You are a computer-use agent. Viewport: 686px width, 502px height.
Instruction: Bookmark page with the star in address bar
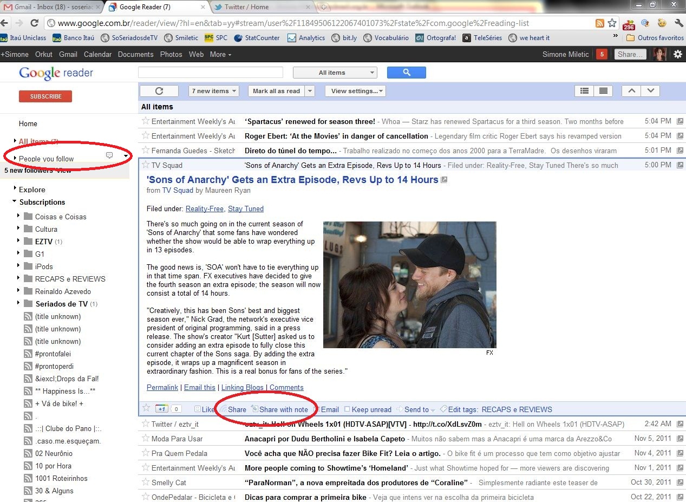pos(612,23)
